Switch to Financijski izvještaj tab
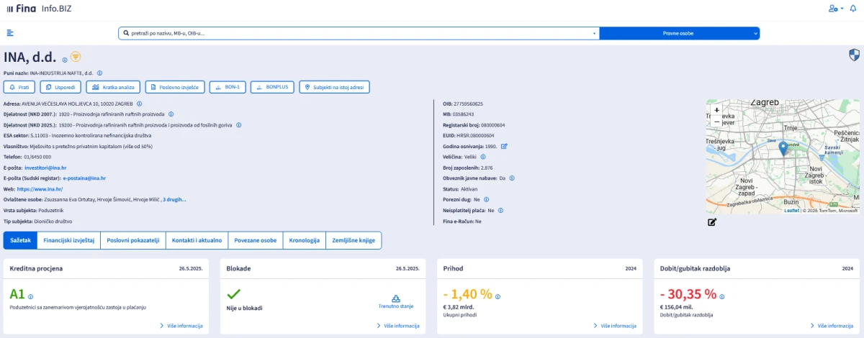The width and height of the screenshot is (864, 338). 69,240
